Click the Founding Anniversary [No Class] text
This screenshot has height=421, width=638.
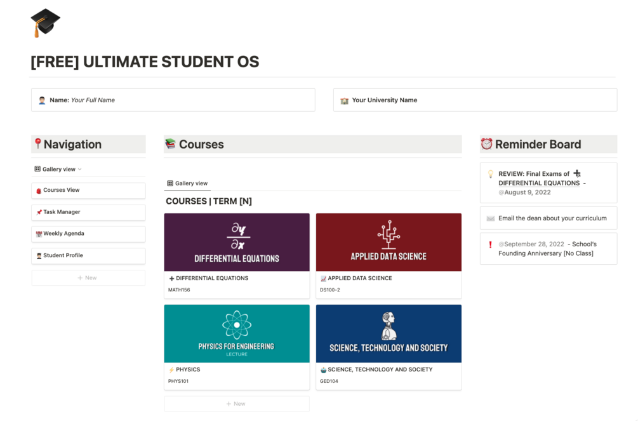(x=546, y=253)
